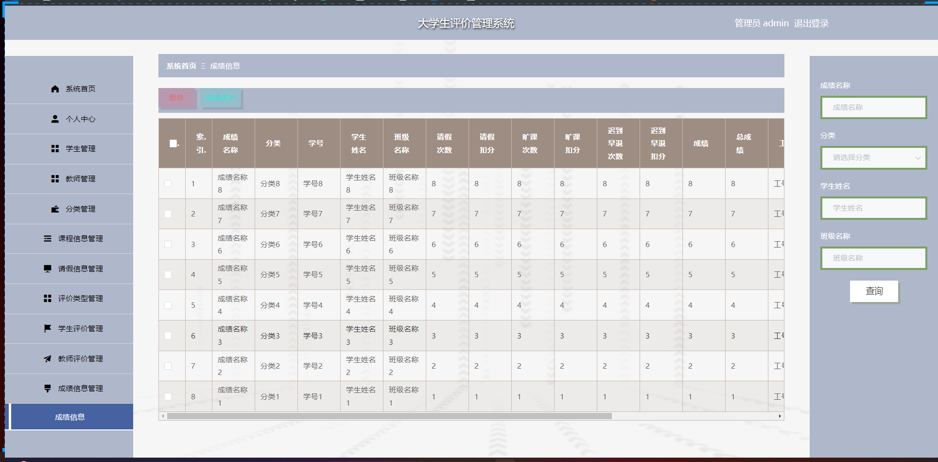Screen dimensions: 938x462
Task: Click the 教师管理 grid icon
Action: coord(55,179)
